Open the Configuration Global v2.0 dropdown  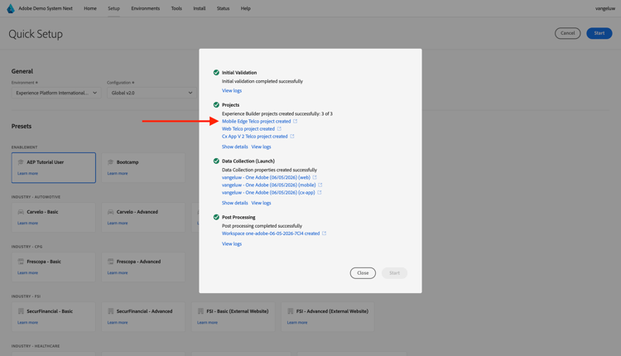(152, 93)
